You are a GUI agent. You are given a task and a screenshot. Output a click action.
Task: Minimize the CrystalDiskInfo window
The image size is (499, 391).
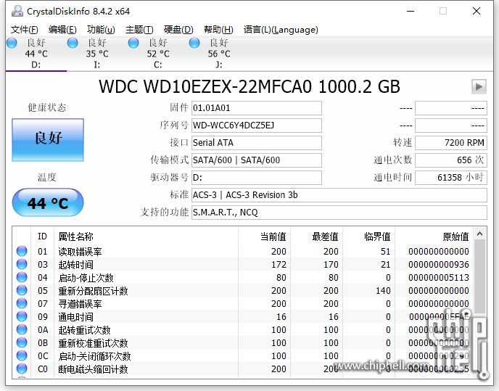411,11
